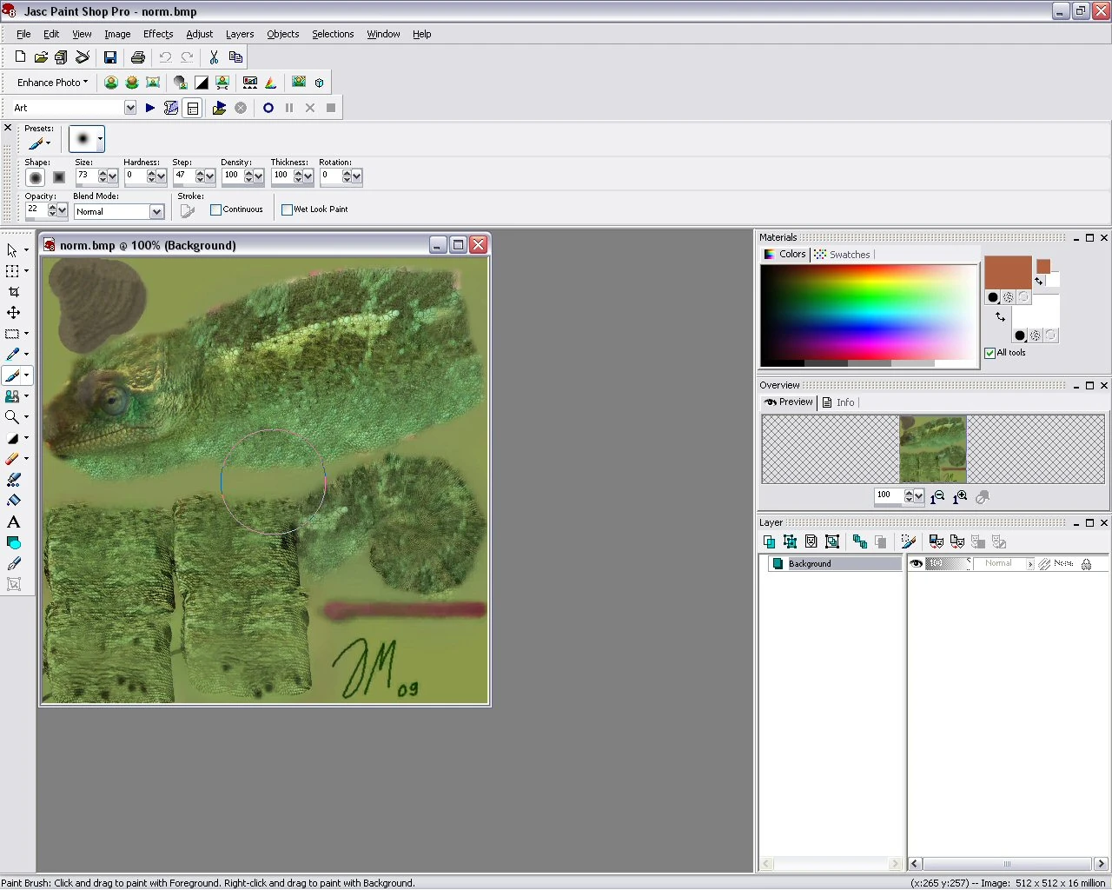Select the Move tool
Image resolution: width=1112 pixels, height=890 pixels.
click(13, 313)
